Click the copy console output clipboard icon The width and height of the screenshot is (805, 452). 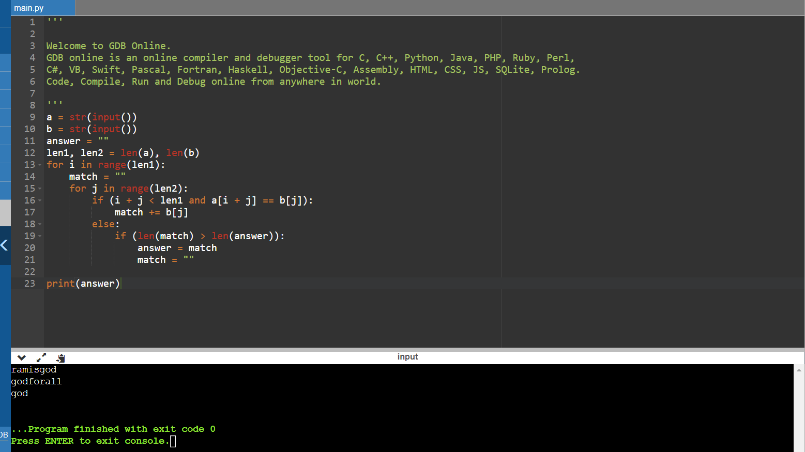pos(60,358)
